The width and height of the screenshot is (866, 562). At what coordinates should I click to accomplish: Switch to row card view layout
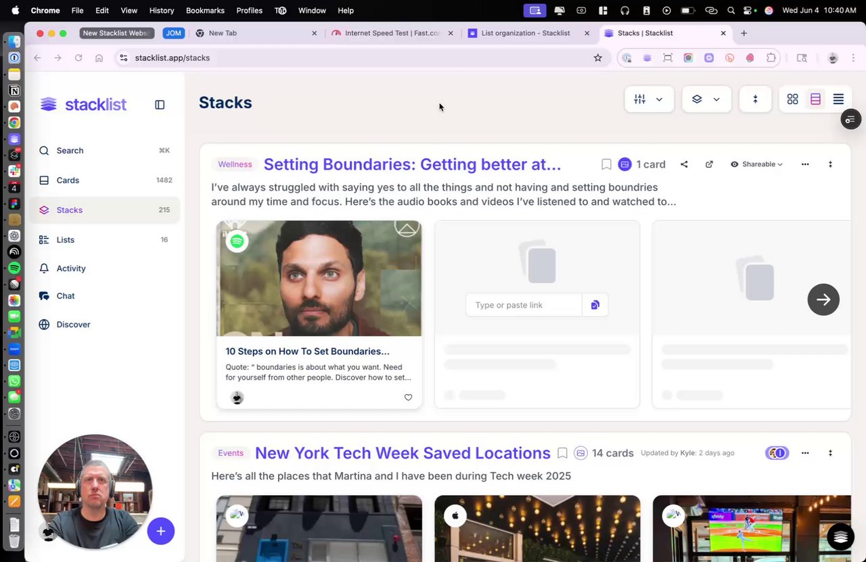[x=815, y=99]
